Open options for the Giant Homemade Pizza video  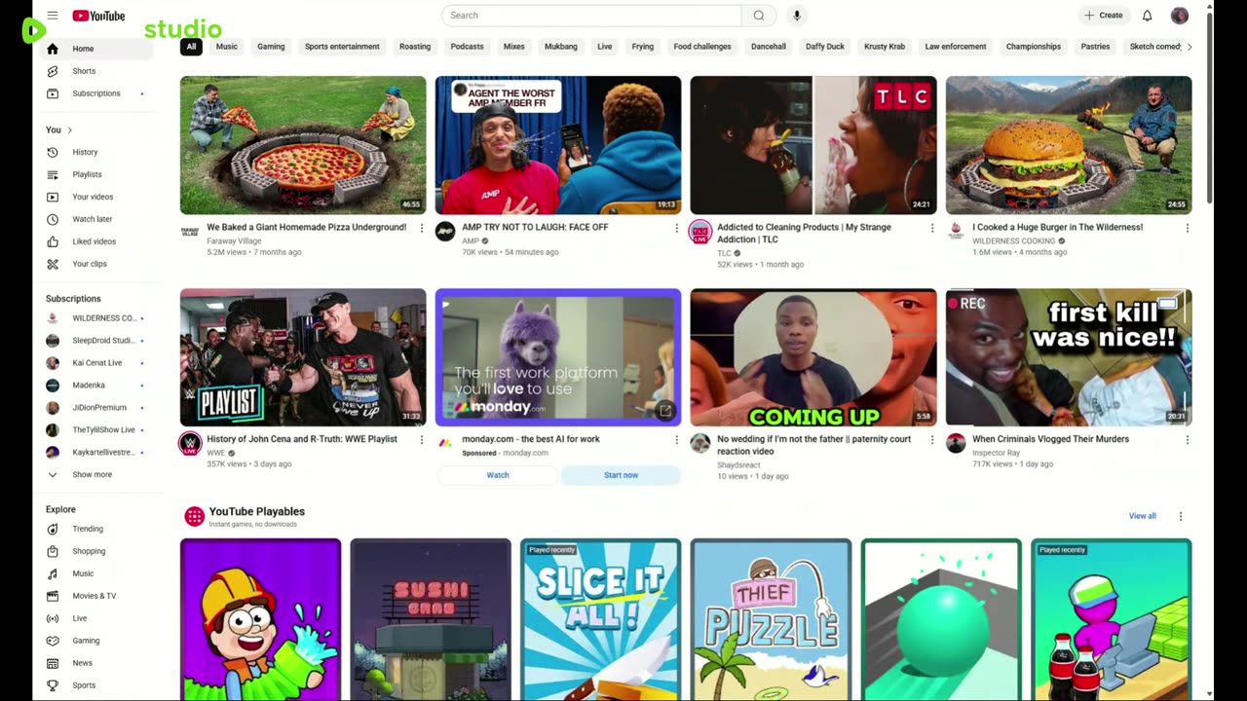pyautogui.click(x=421, y=228)
